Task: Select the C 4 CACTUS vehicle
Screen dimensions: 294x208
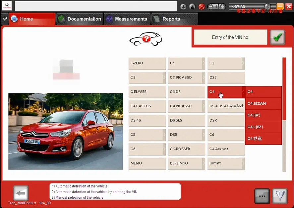Action: click(x=147, y=106)
